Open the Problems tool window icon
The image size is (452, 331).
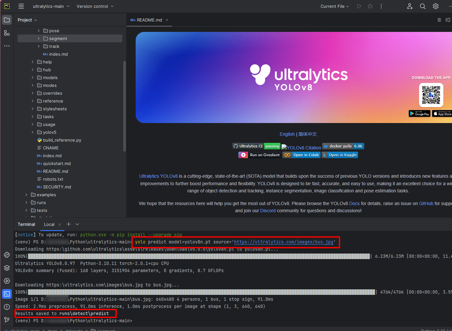click(7, 307)
